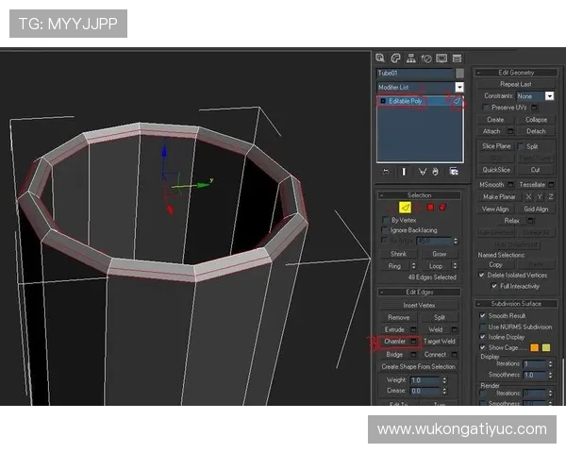Open Connect settings box icon
Viewport: 566px width, 453px height.
(455, 355)
